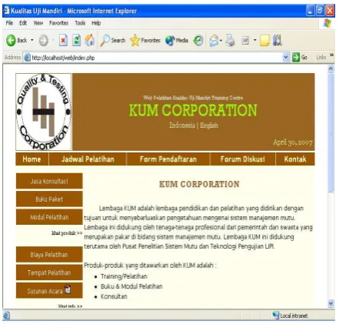The image size is (339, 331).
Task: Open the Media globe toolbar button
Action: (177, 40)
